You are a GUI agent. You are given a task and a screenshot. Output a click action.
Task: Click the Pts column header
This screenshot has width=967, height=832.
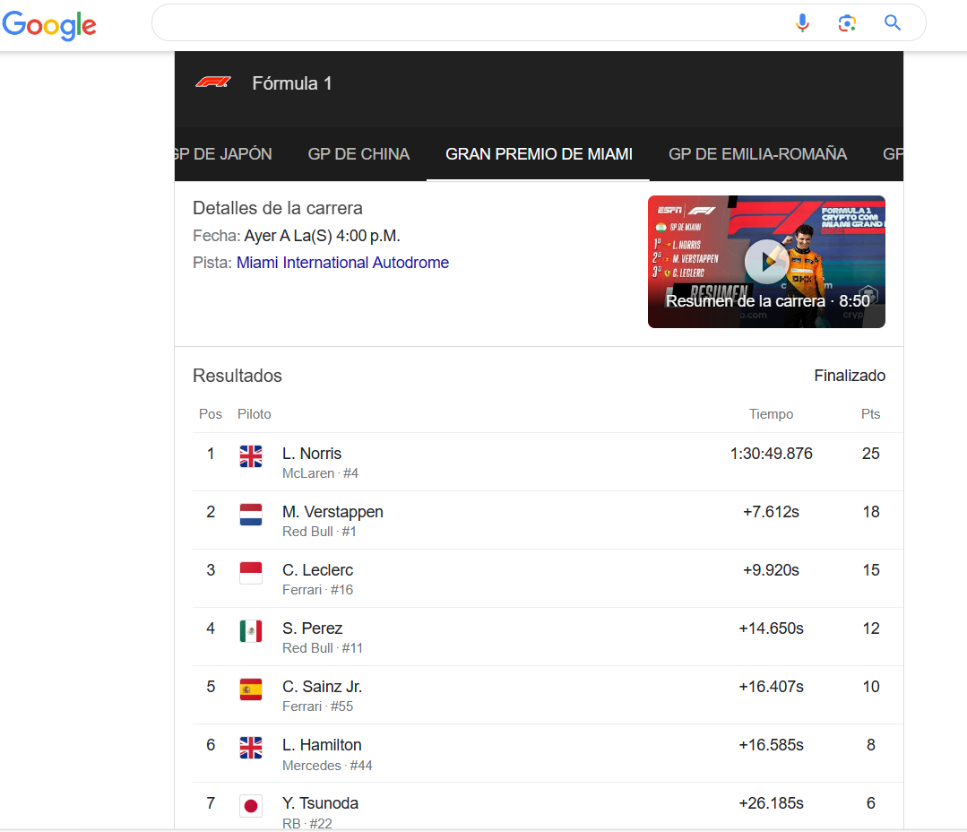click(x=871, y=414)
